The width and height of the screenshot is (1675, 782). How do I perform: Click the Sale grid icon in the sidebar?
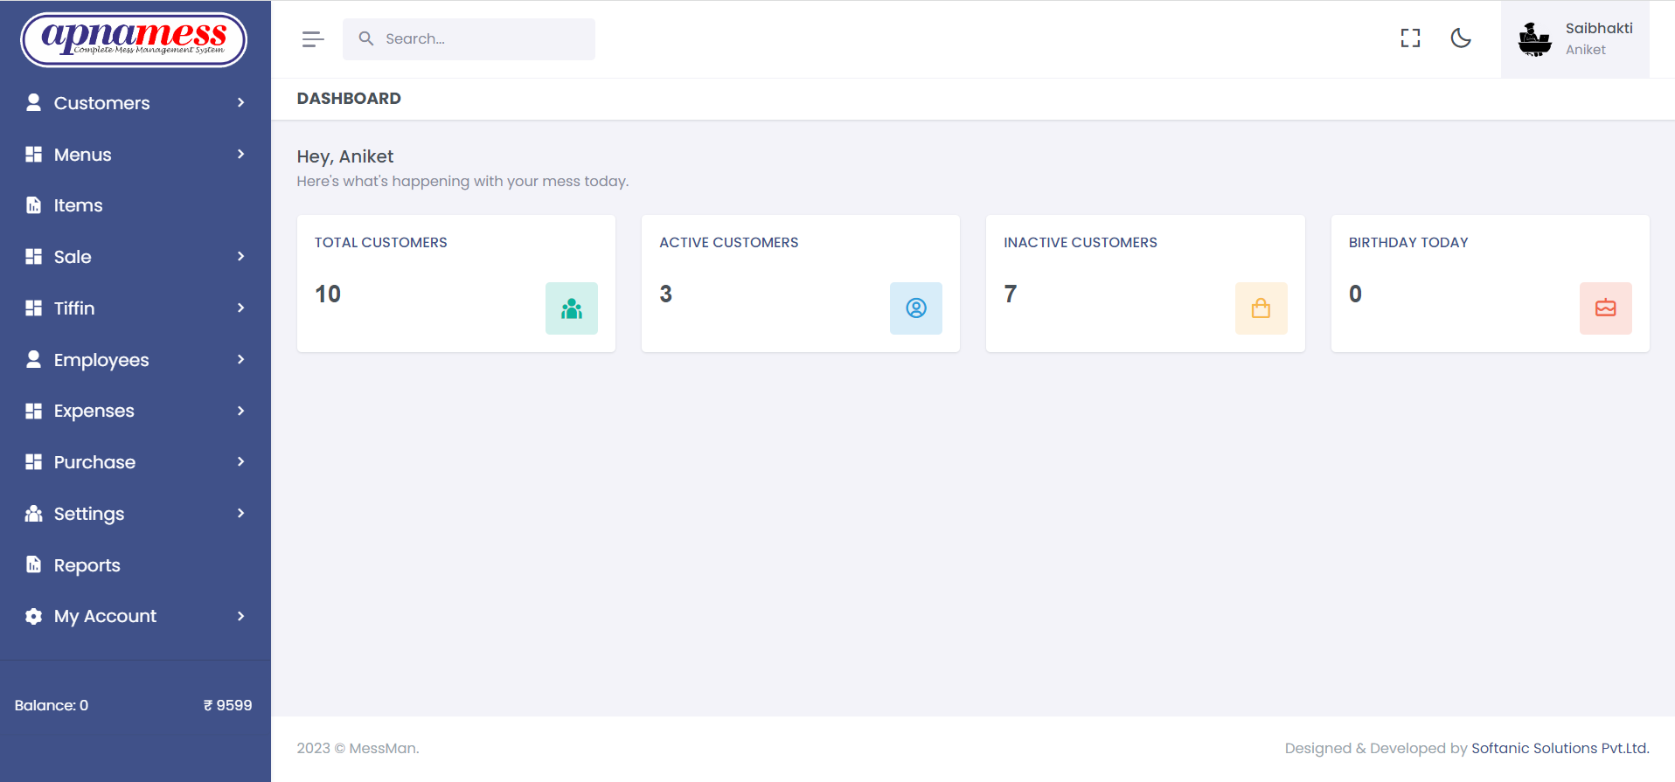[x=33, y=256]
